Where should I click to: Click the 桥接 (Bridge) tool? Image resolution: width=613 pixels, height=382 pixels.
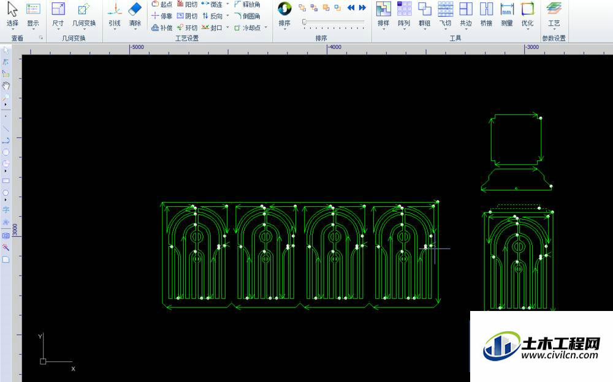point(486,15)
